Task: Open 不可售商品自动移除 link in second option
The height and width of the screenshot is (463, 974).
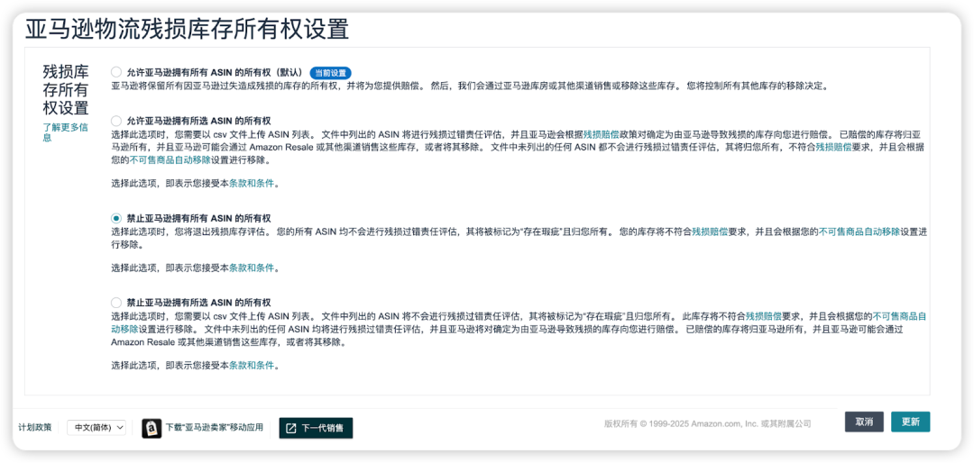Action: [170, 160]
